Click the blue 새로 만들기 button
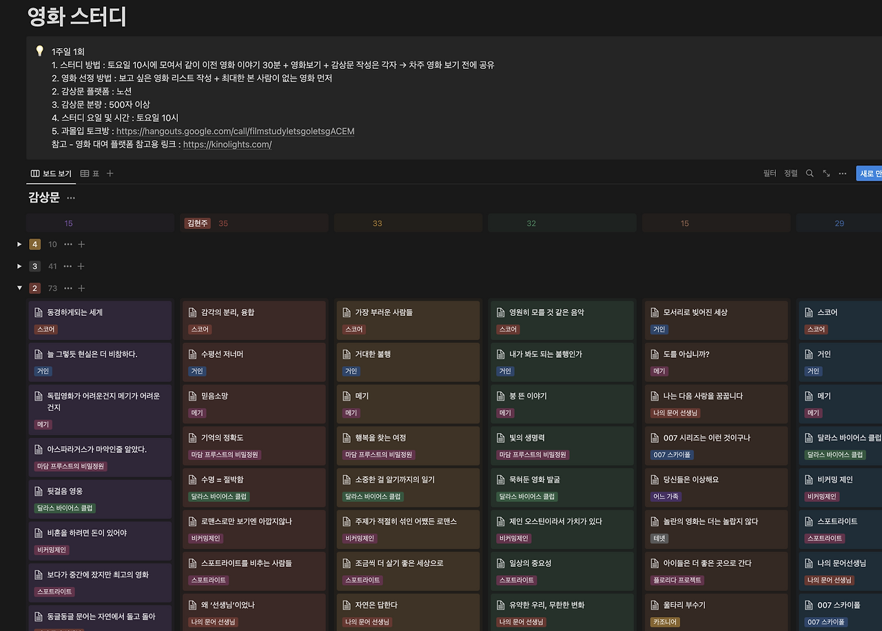 click(x=869, y=174)
